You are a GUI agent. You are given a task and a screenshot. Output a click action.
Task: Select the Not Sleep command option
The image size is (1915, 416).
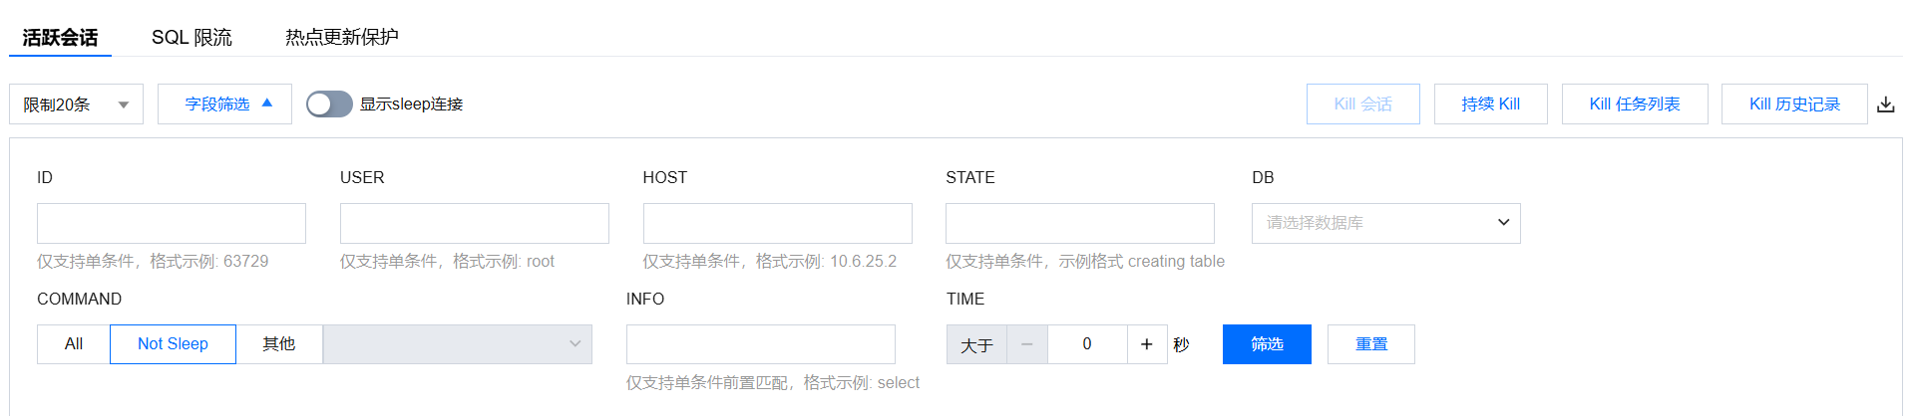(173, 344)
